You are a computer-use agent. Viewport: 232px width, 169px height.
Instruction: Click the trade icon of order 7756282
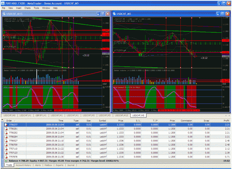click(x=6, y=133)
